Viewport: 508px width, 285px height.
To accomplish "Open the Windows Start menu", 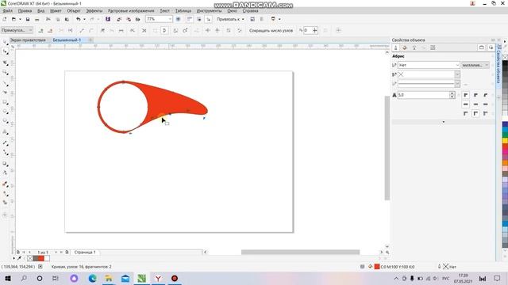I will [x=7, y=278].
